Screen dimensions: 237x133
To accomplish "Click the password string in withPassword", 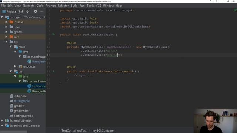I will tap(112, 55).
